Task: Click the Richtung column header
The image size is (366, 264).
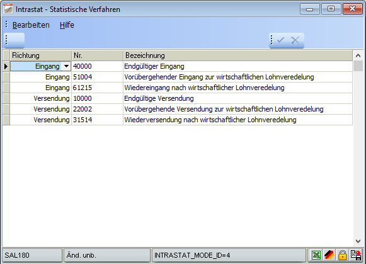Action: [40, 55]
